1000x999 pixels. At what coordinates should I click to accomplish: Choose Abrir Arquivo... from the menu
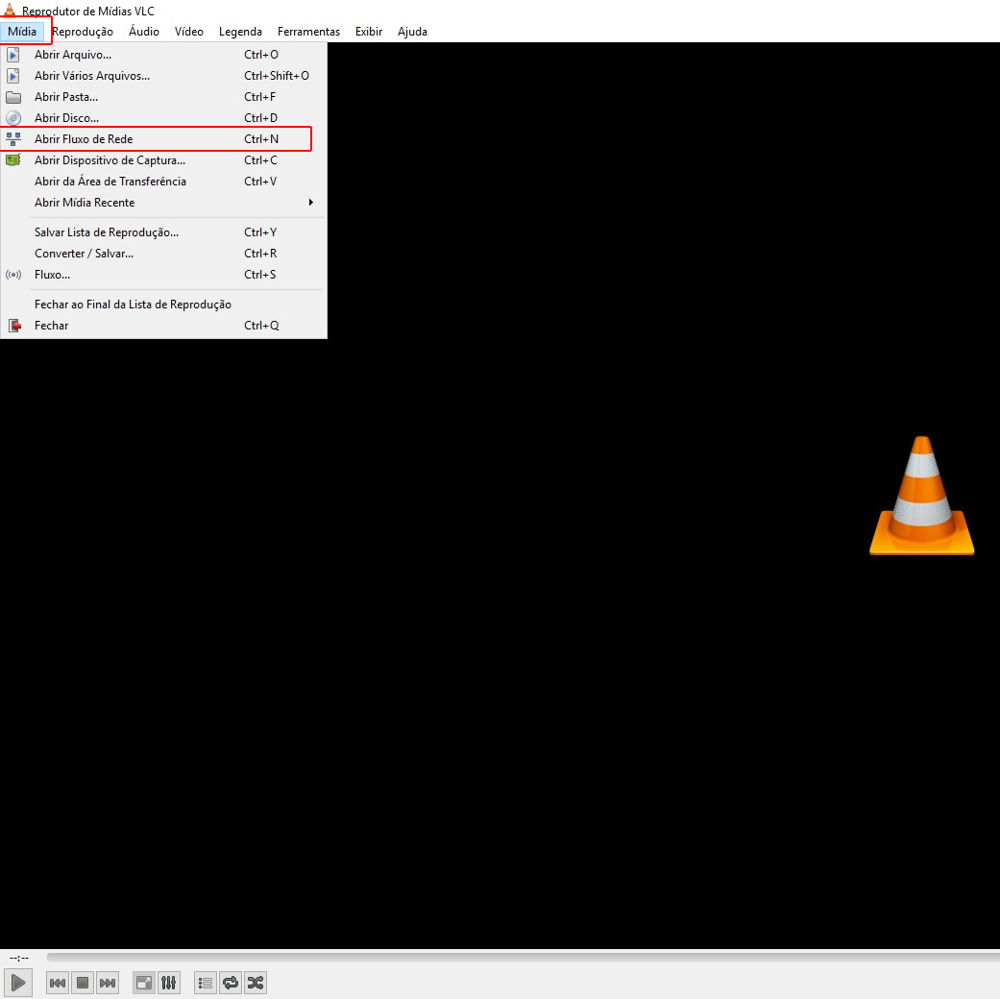coord(164,55)
